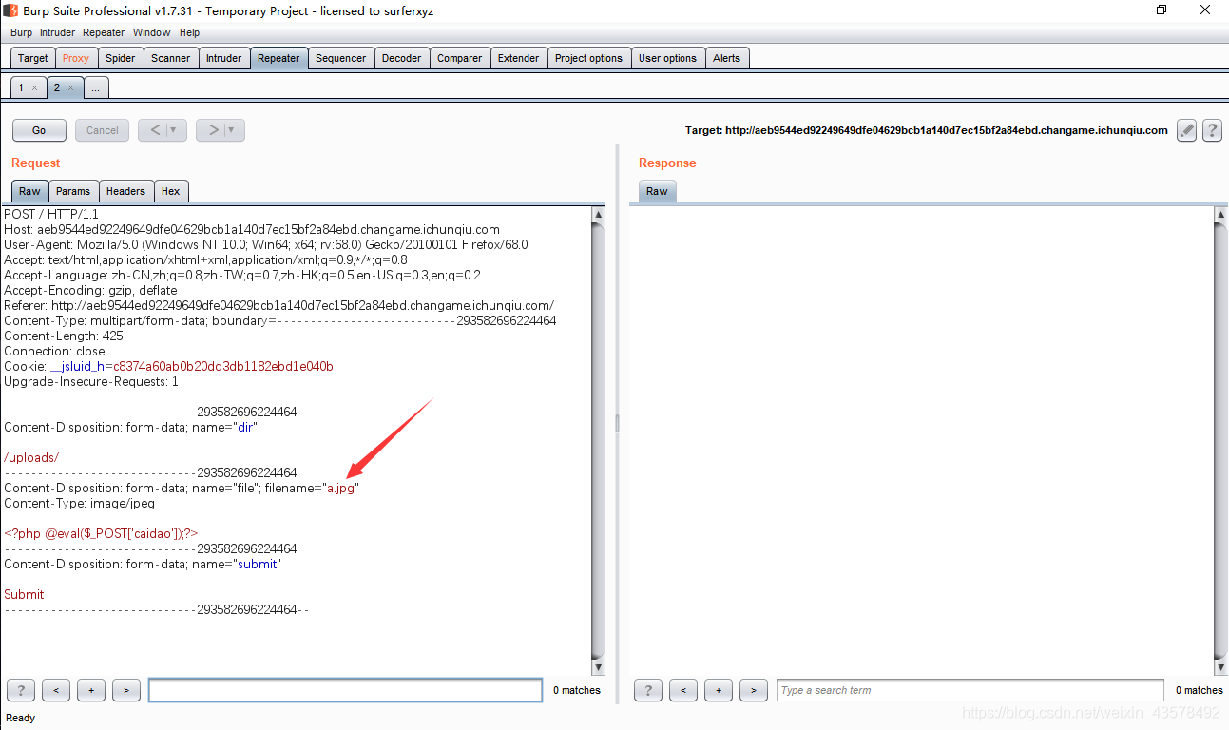Click the POST / HTTP/1.1 request line

[x=51, y=214]
